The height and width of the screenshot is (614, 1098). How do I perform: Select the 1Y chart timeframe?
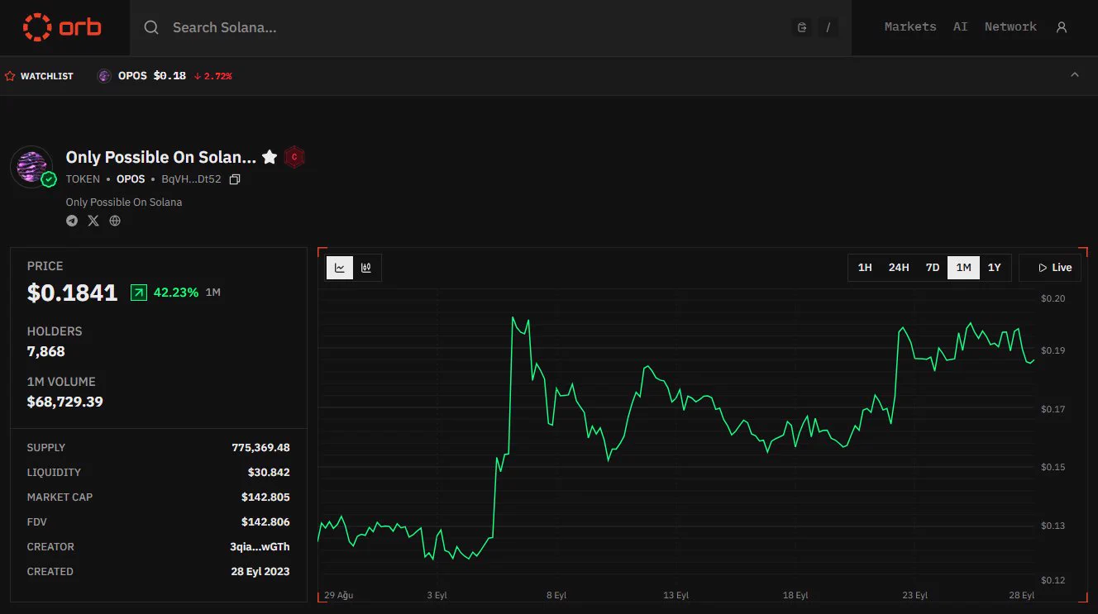pyautogui.click(x=995, y=268)
